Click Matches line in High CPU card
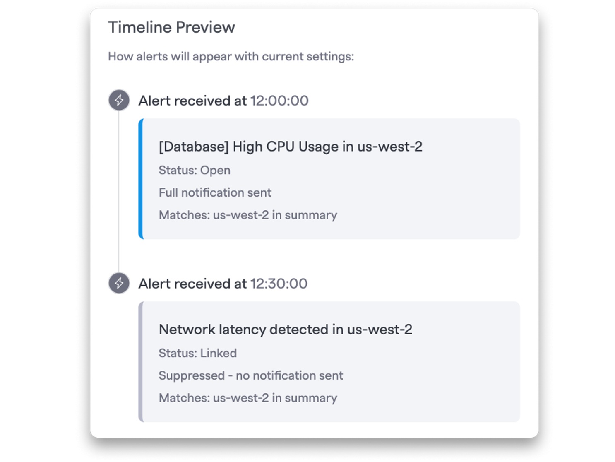This screenshot has width=615, height=462. pos(248,215)
